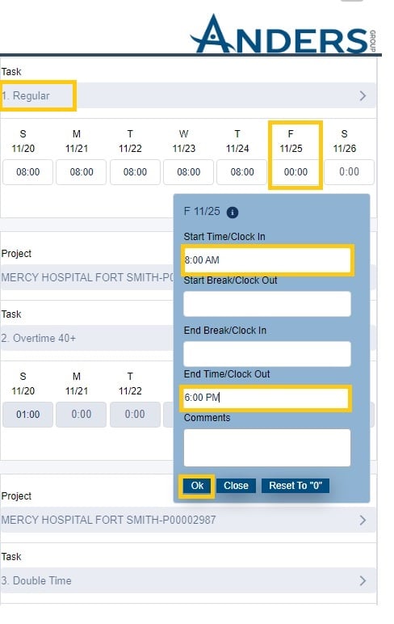Expand the 1. Regular task chevron

[363, 96]
